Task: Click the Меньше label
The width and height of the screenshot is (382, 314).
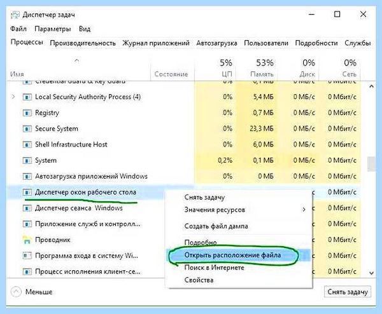Action: point(39,292)
